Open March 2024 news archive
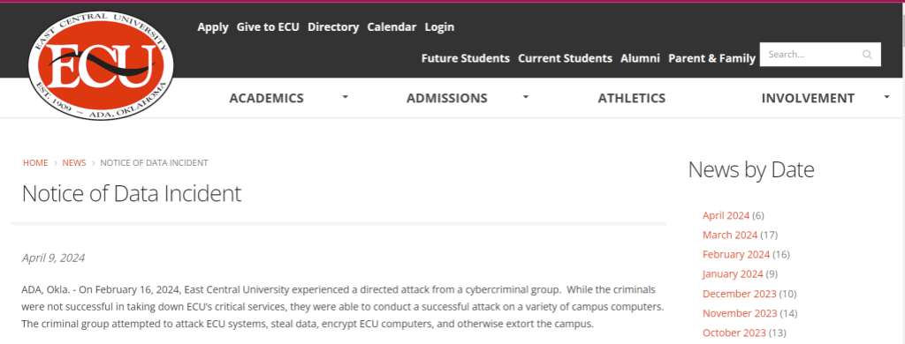The image size is (905, 344). (x=729, y=236)
